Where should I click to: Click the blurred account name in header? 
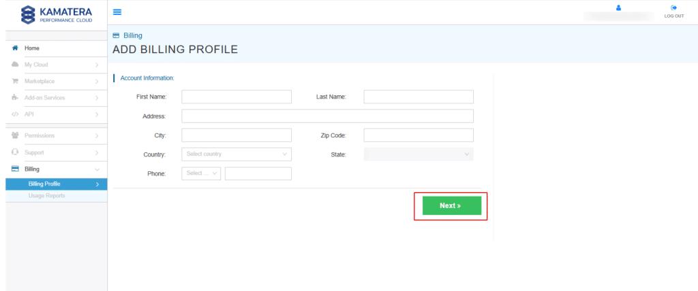click(x=619, y=16)
